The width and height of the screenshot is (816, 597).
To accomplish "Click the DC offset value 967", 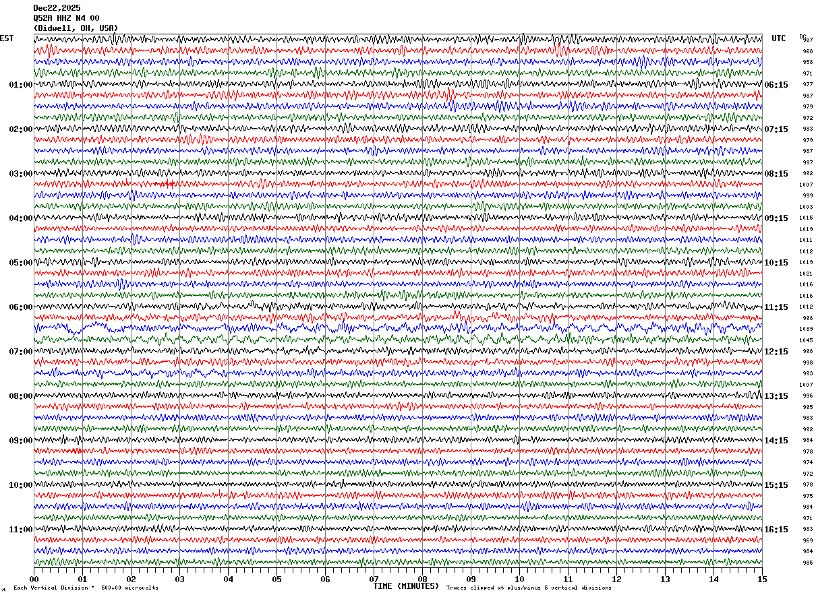I will (x=807, y=40).
